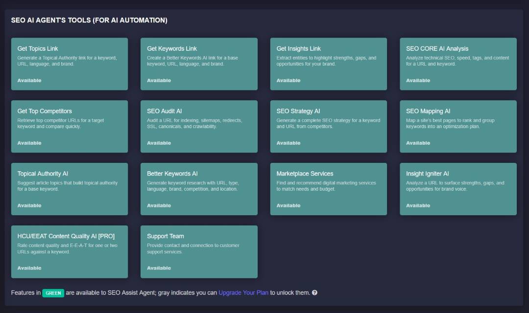Screen dimensions: 529x313
Task: Click the 'Generate a Topical Authority link' description
Action: coord(67,61)
